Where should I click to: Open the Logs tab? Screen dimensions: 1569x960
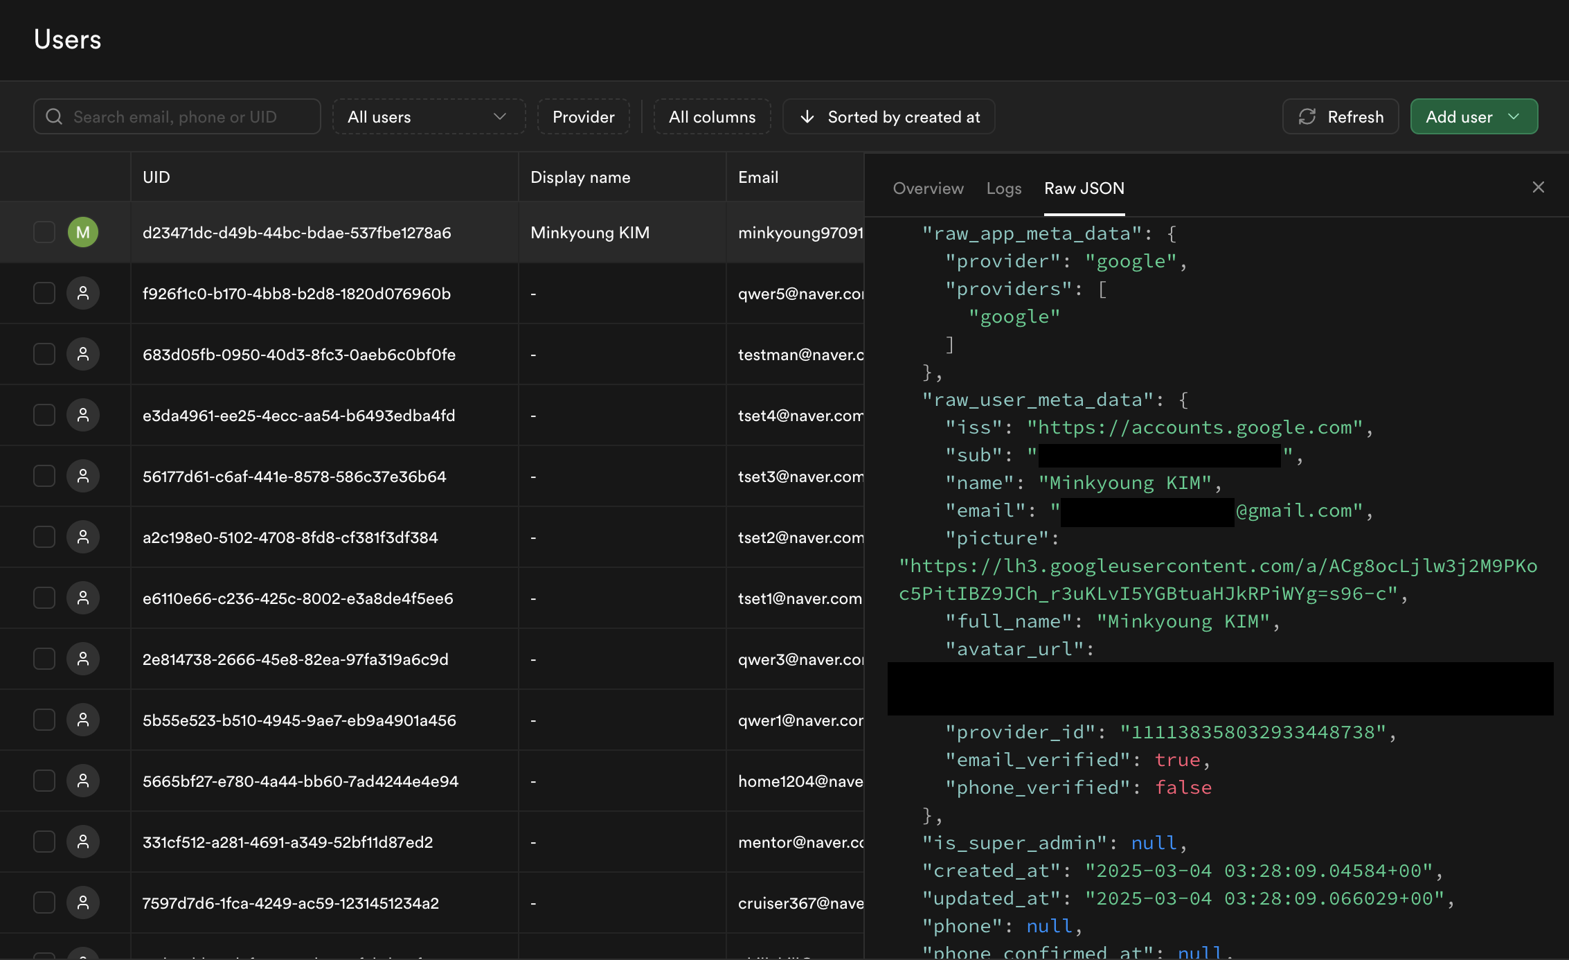click(x=1003, y=188)
